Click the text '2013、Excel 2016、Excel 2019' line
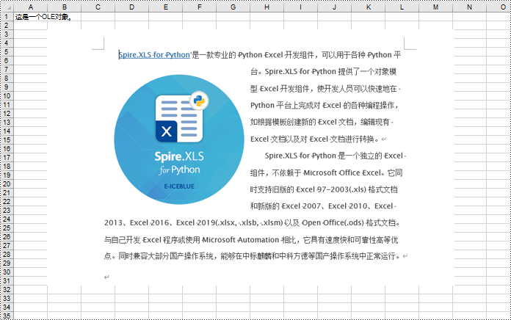The height and width of the screenshot is (320, 511). tap(253, 223)
